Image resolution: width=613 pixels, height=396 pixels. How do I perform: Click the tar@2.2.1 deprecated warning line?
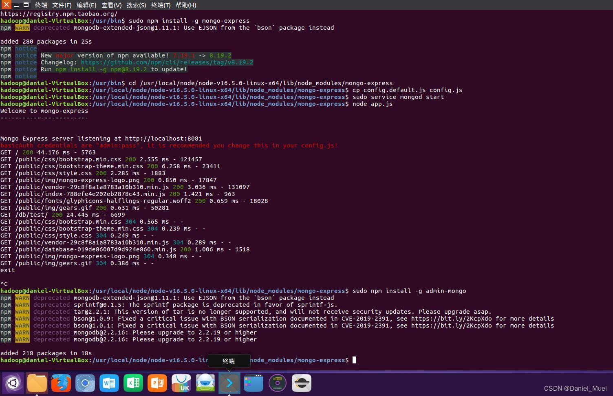[x=246, y=312]
